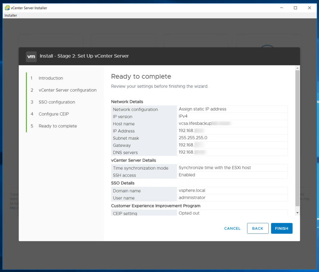
Task: Click the vsphere.local domain name value
Action: (x=192, y=190)
